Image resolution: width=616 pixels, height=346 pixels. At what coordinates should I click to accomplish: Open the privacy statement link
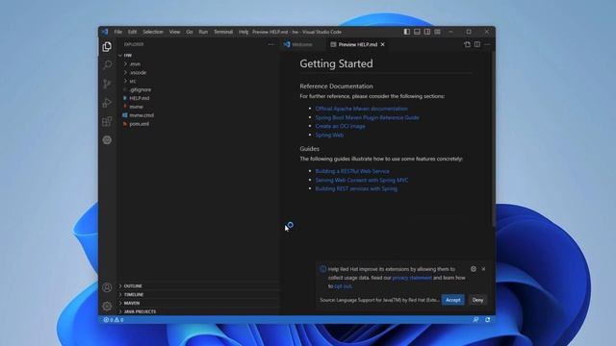click(412, 278)
